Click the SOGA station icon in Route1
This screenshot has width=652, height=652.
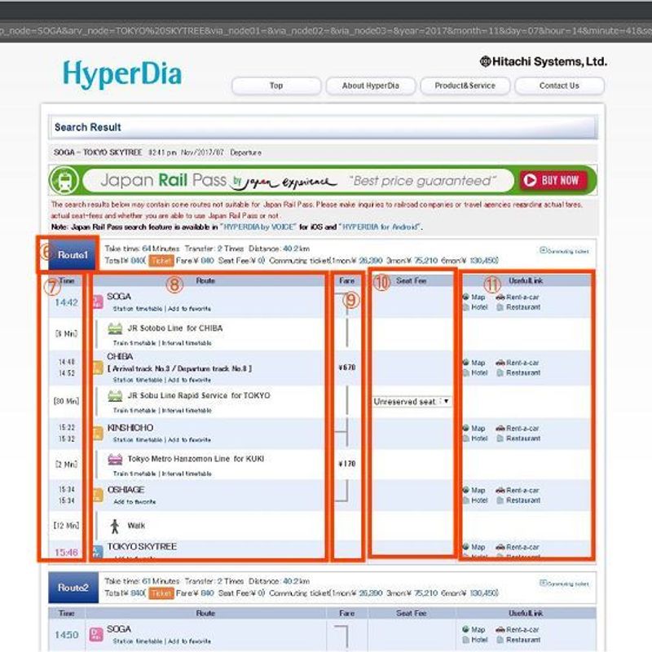coord(97,302)
